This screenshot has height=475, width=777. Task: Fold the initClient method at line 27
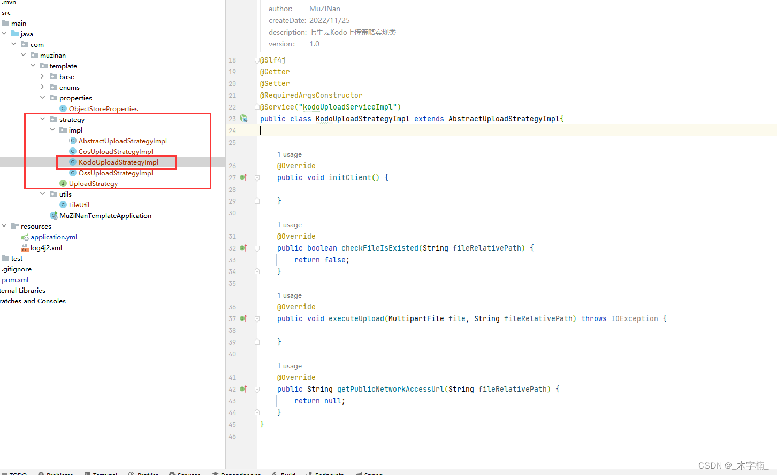[257, 177]
